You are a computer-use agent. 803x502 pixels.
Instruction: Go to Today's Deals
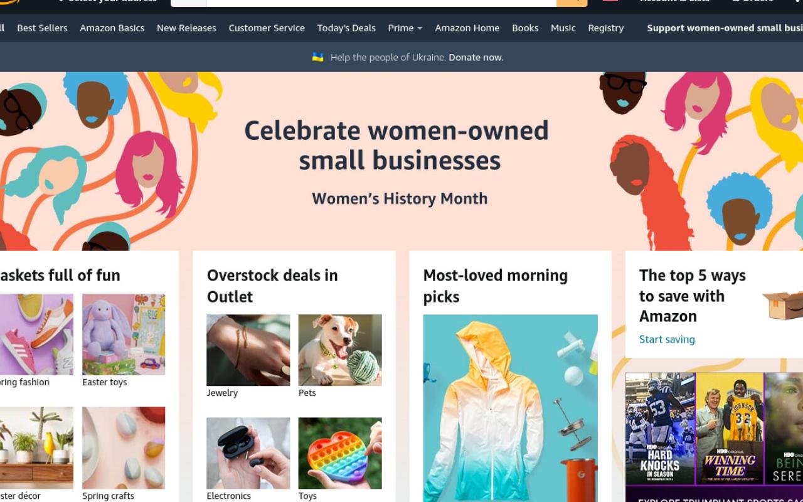[346, 28]
